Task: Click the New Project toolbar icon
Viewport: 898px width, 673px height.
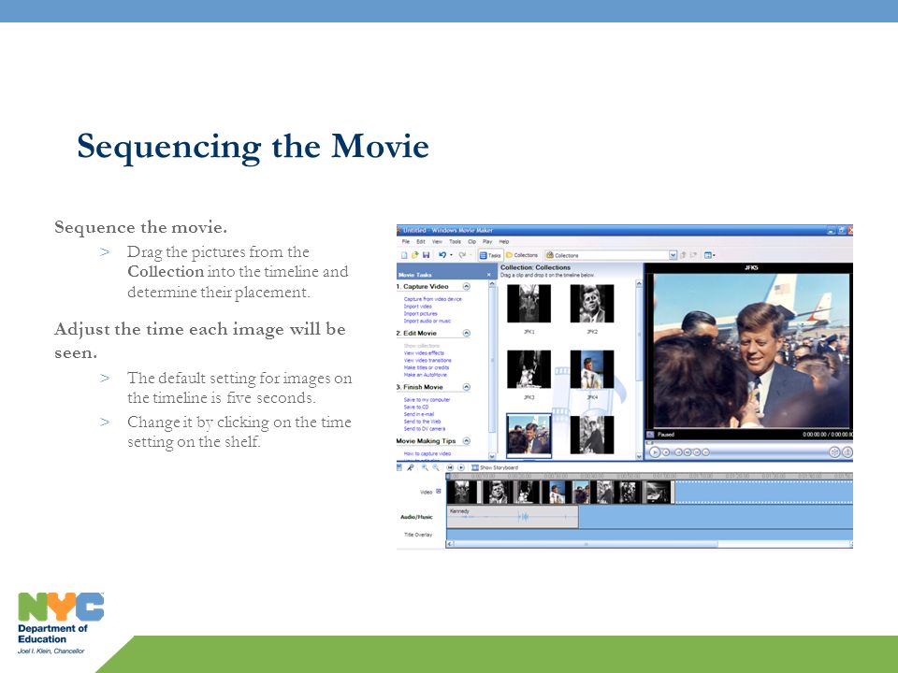Action: click(x=404, y=255)
